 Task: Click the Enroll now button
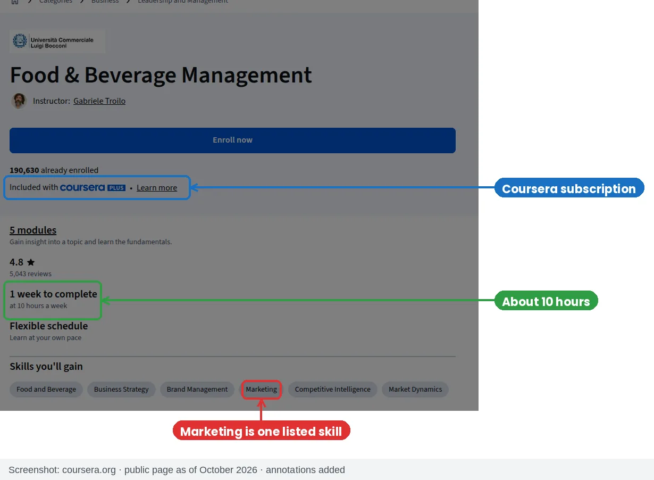tap(232, 140)
